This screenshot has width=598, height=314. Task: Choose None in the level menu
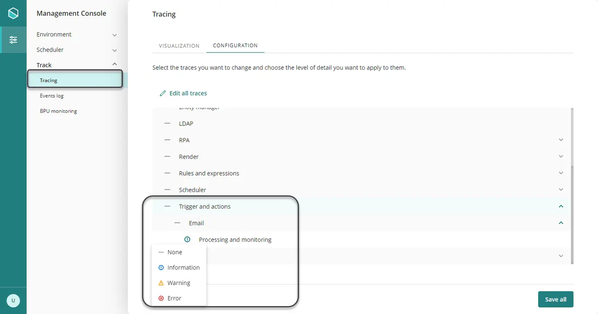click(179, 252)
